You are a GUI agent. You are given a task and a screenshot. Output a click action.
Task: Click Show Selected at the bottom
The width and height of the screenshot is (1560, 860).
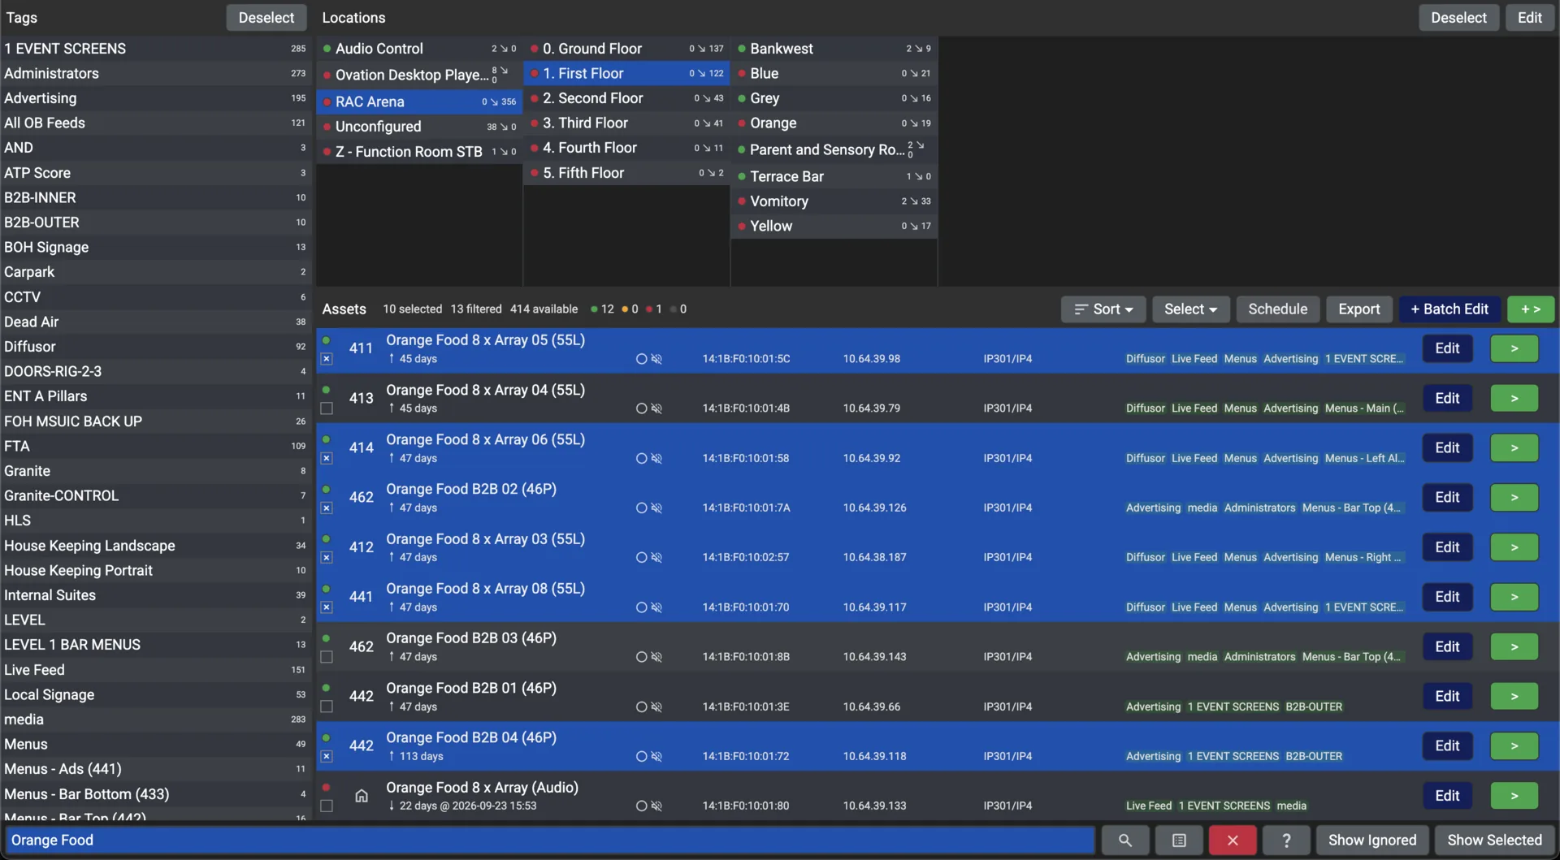click(x=1494, y=841)
